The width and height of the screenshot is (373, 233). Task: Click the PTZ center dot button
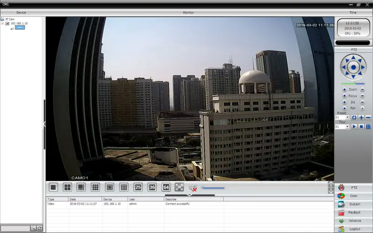tap(353, 67)
